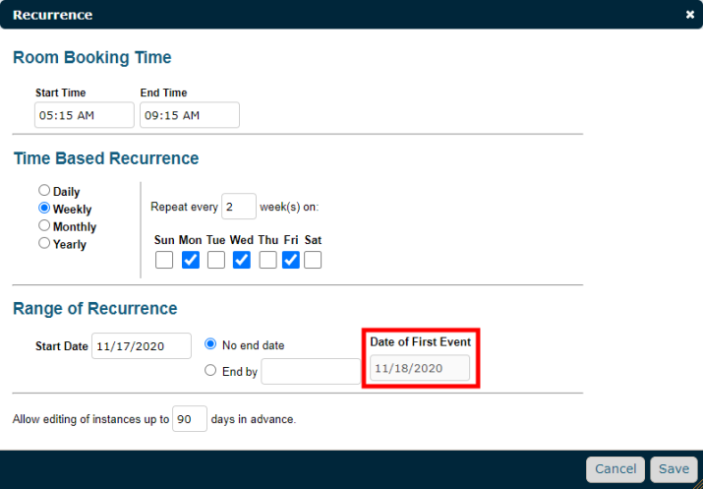Uncheck the Wed checkbox
Screen dimensions: 703x489
pyautogui.click(x=242, y=260)
